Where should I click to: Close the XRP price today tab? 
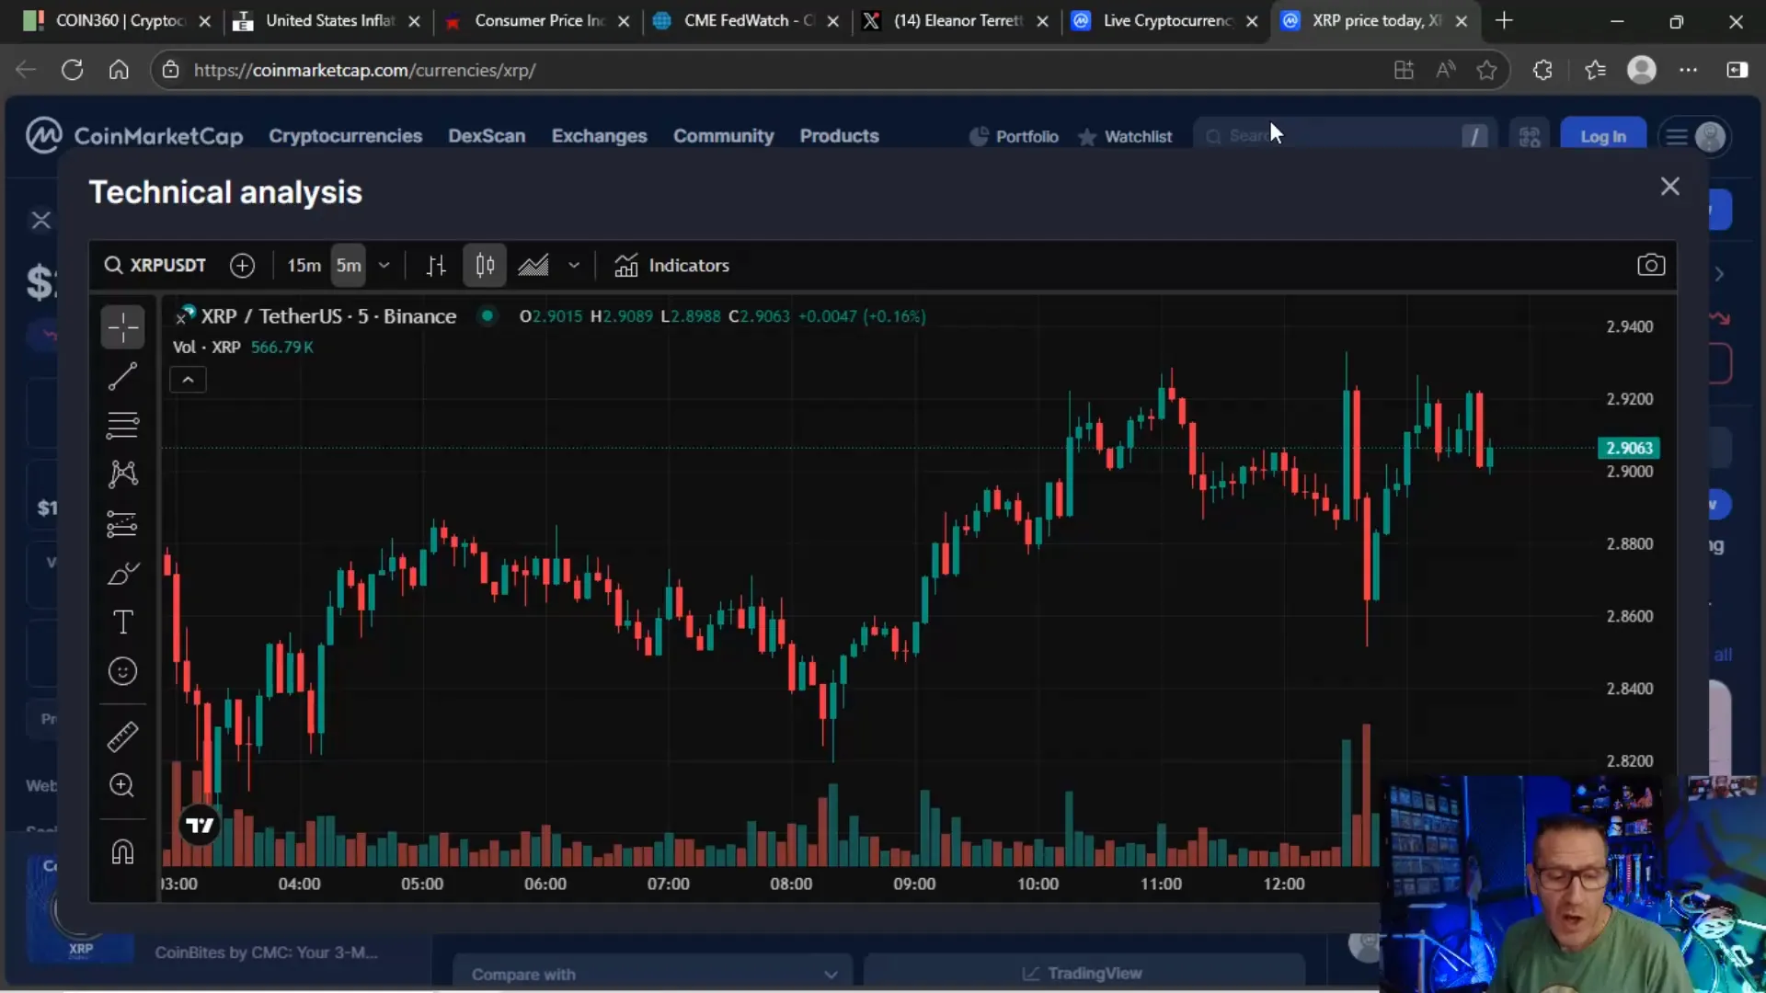pos(1462,20)
